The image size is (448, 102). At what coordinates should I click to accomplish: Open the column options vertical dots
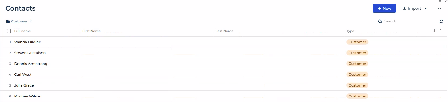click(x=441, y=31)
